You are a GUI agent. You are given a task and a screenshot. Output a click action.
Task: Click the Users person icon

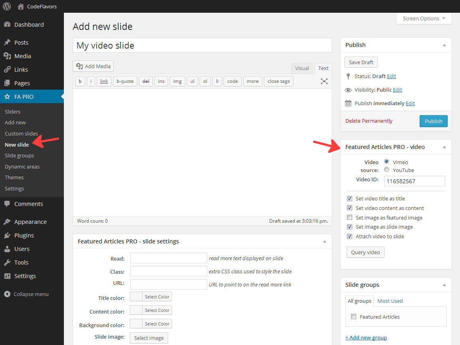(7, 249)
